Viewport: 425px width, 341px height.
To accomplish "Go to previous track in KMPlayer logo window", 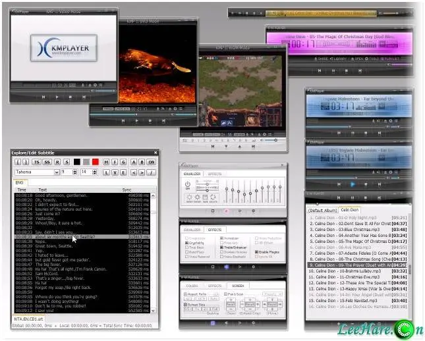I will pos(43,97).
